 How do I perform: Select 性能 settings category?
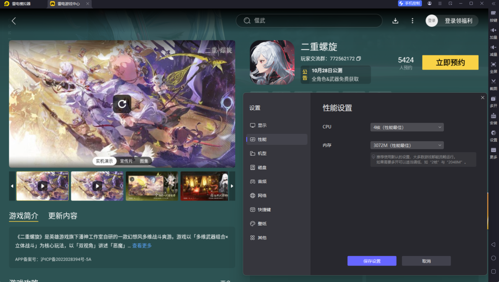coord(277,139)
